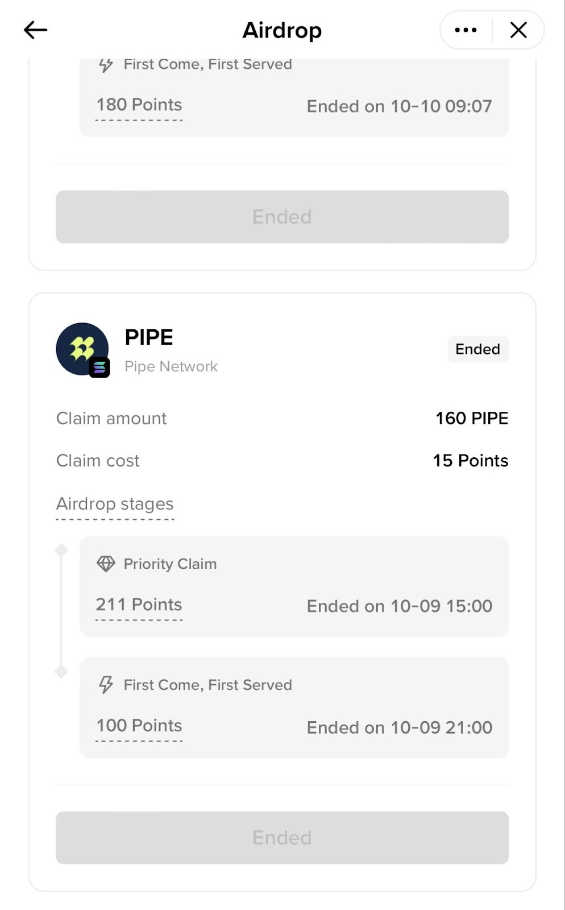Tap the 100 Points threshold
This screenshot has width=565, height=910.
(x=139, y=726)
